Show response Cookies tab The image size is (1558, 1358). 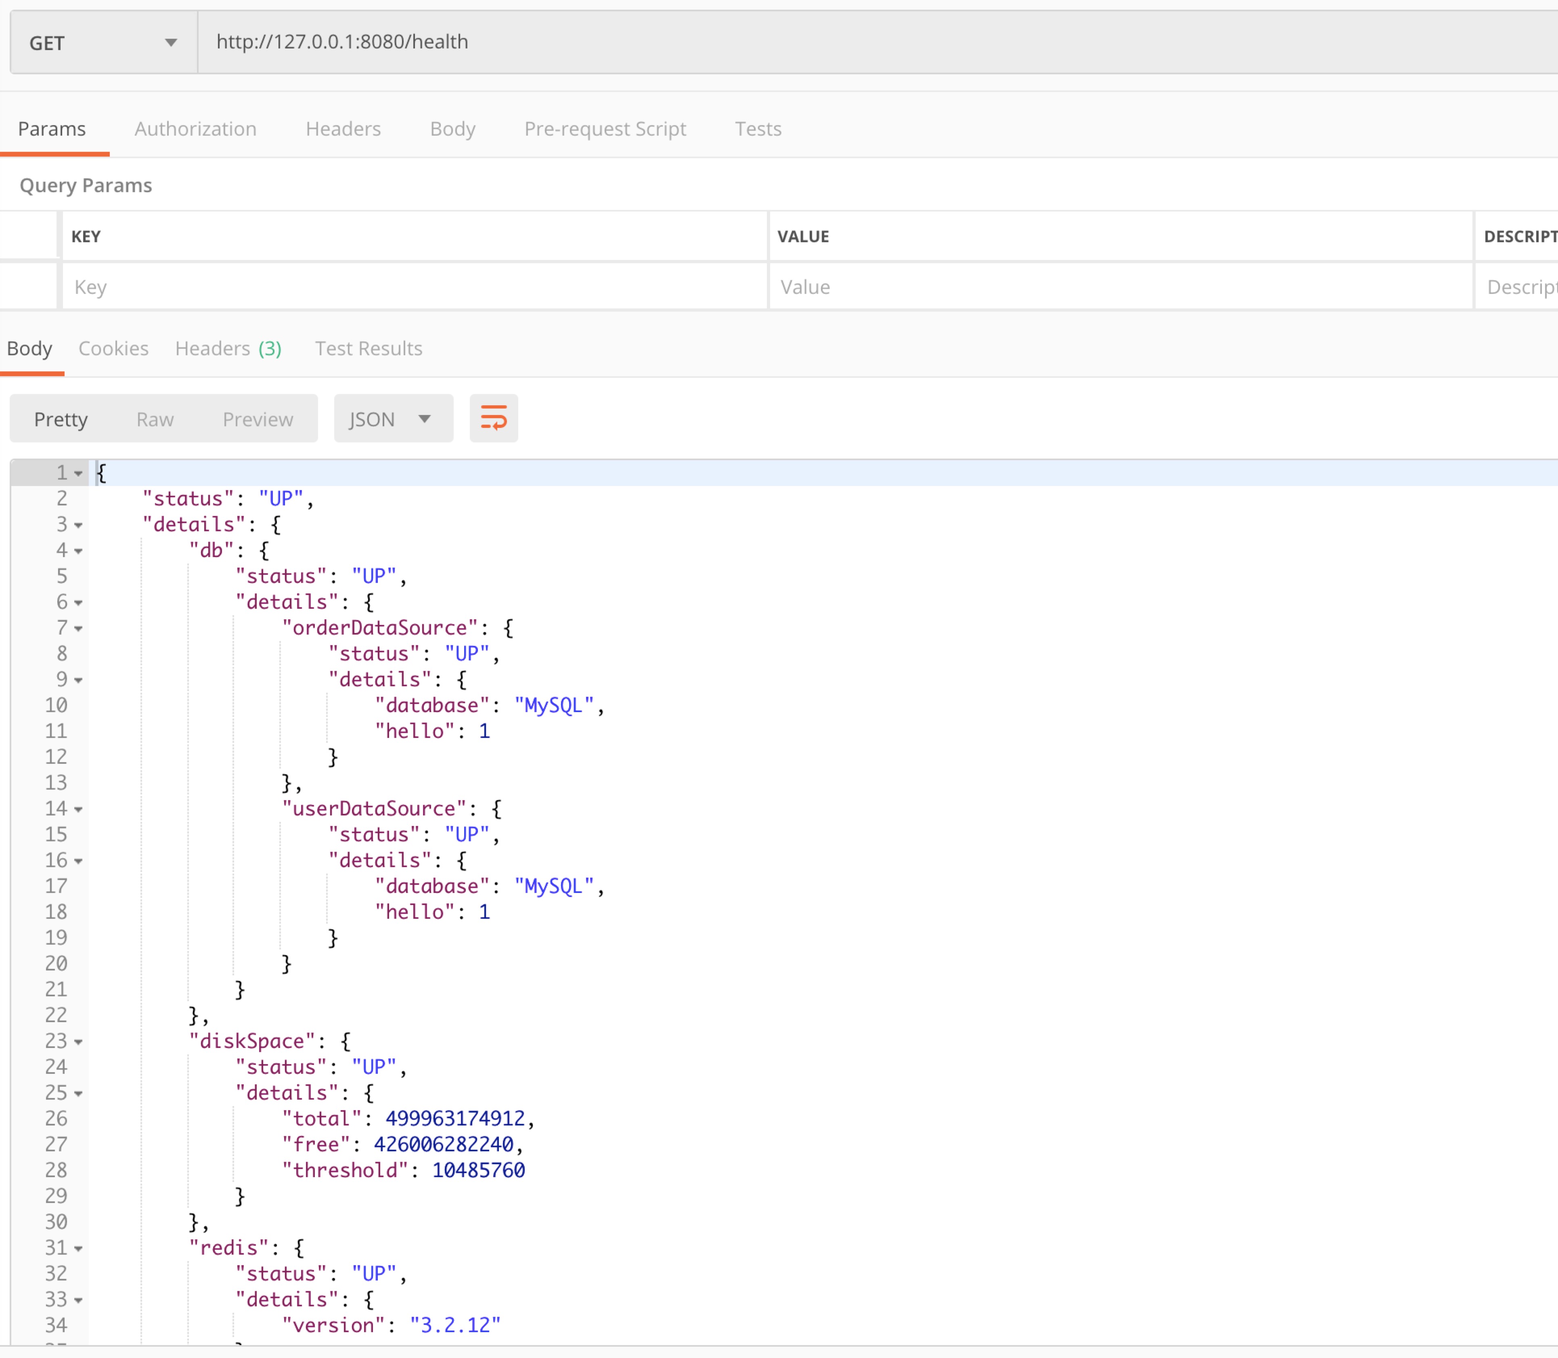coord(114,349)
